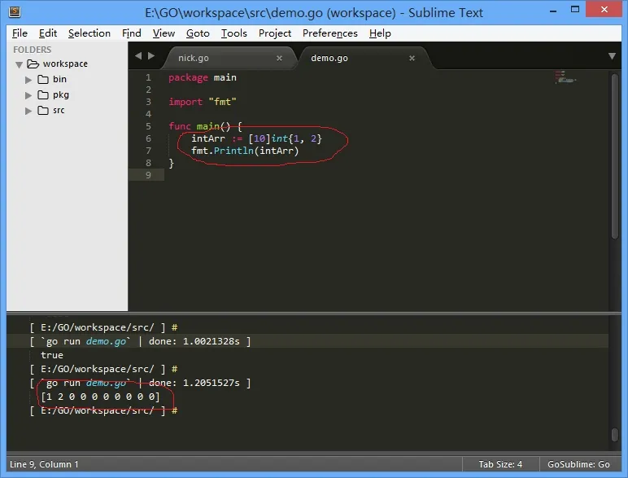
Task: Open the Preferences menu
Action: [x=330, y=33]
